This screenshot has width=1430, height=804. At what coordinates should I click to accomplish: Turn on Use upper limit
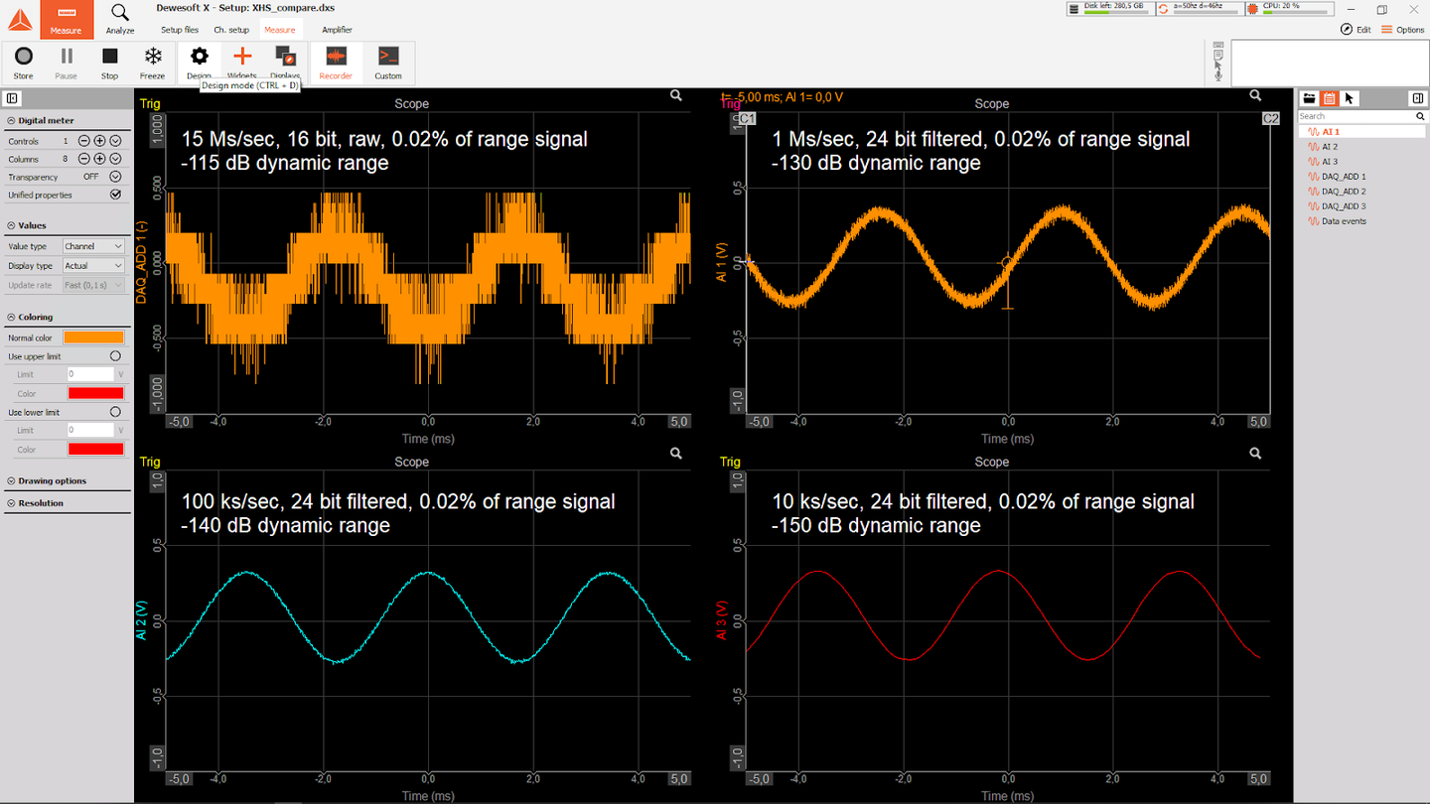point(115,355)
